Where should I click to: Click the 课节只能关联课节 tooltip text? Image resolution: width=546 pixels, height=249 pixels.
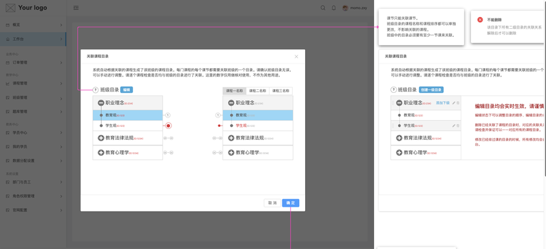pos(403,18)
